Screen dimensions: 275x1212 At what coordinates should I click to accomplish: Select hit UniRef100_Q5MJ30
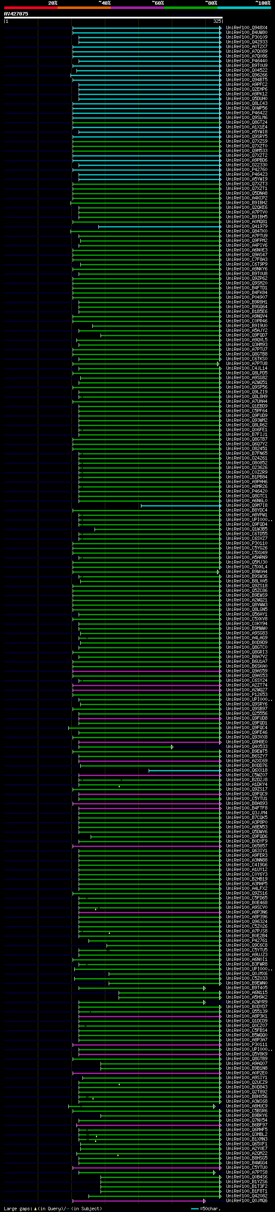click(x=246, y=562)
